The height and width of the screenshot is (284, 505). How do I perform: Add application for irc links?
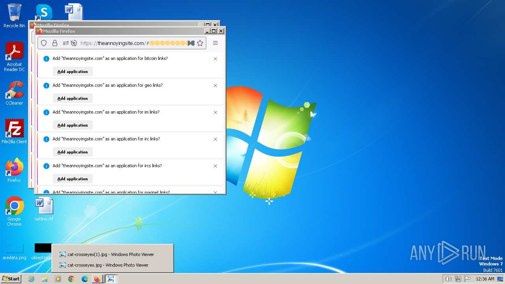click(x=73, y=152)
